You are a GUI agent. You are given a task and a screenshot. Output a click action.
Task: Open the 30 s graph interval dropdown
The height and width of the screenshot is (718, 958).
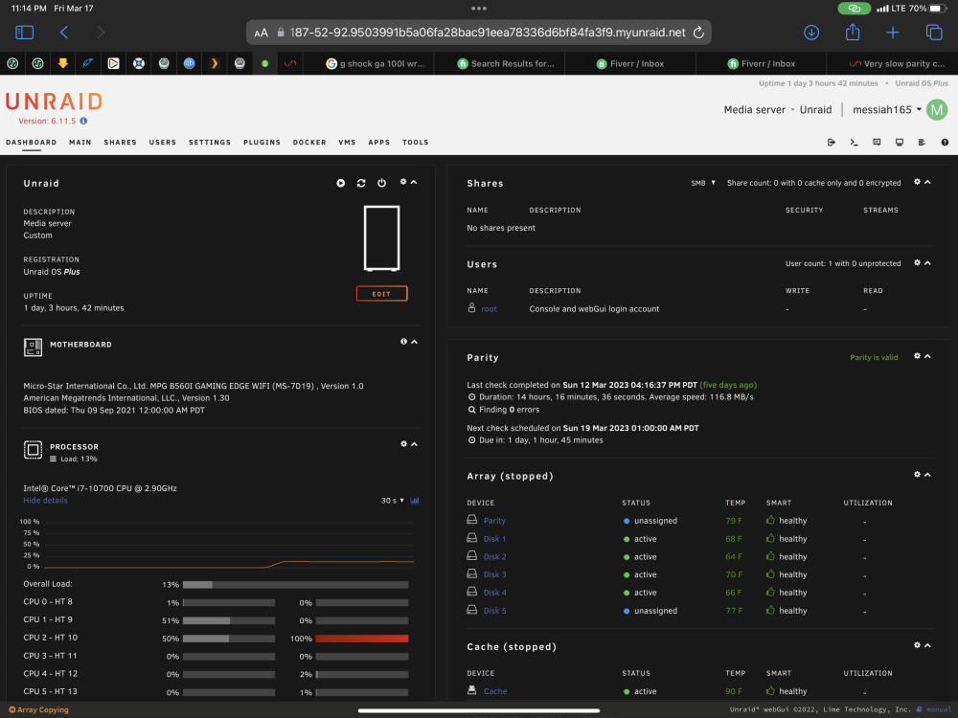[x=392, y=501]
